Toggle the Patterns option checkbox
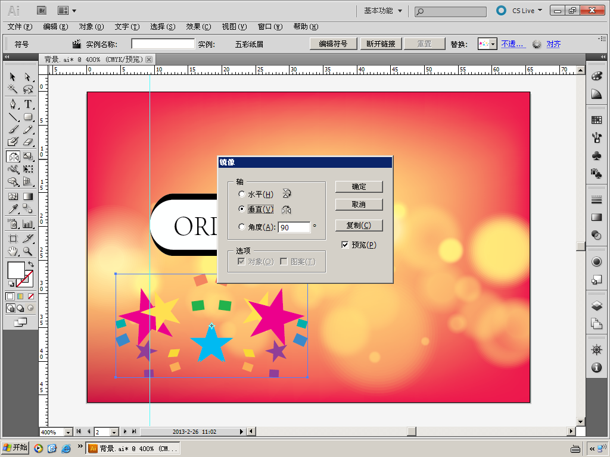Image resolution: width=610 pixels, height=457 pixels. click(x=284, y=261)
